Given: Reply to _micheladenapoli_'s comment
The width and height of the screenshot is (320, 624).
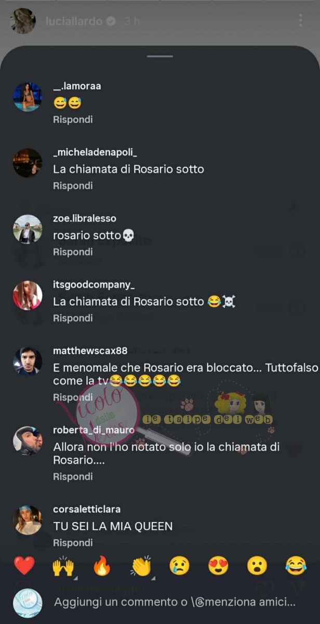Looking at the screenshot, I should [73, 186].
